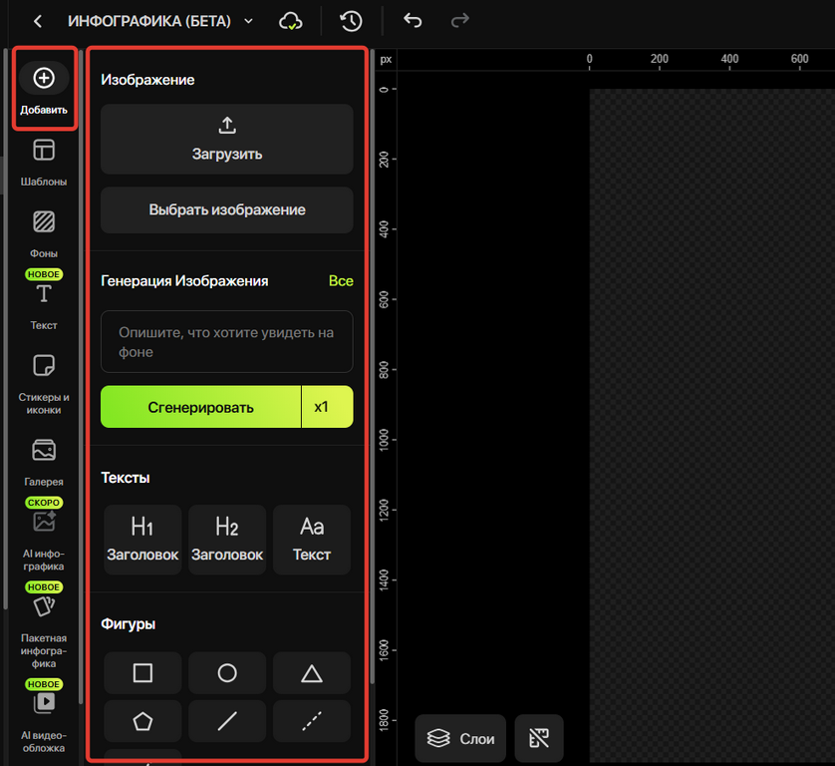Click the Загрузить upload button
Screen dimensions: 835x766
click(x=227, y=139)
